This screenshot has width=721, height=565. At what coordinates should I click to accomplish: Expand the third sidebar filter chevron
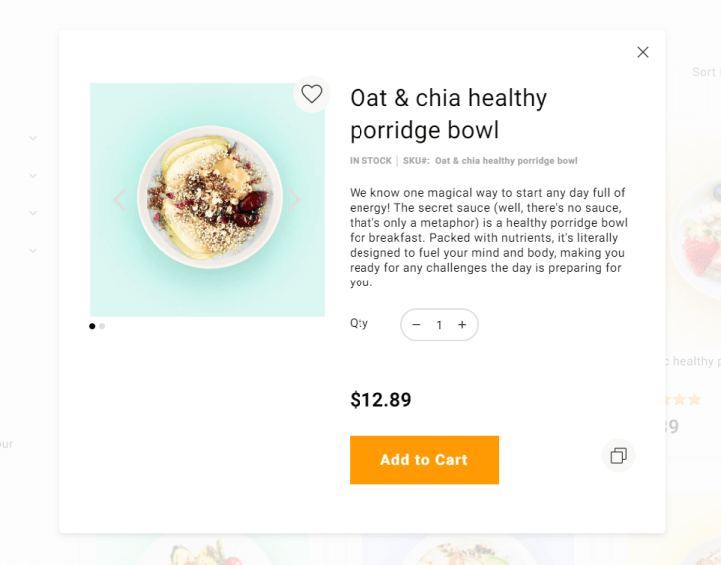[x=33, y=213]
